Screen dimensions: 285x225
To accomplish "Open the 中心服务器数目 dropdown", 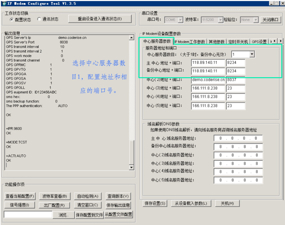I will tap(252, 54).
